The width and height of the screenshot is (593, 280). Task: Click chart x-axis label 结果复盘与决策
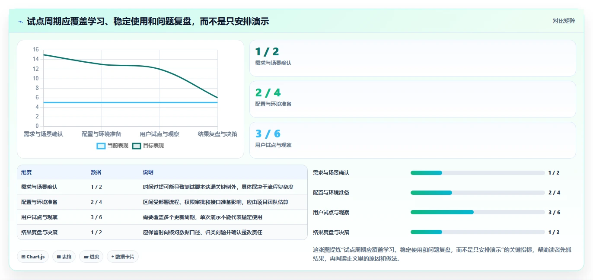(217, 134)
